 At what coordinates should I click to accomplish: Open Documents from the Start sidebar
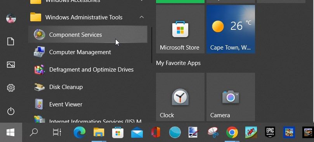[x=11, y=41]
